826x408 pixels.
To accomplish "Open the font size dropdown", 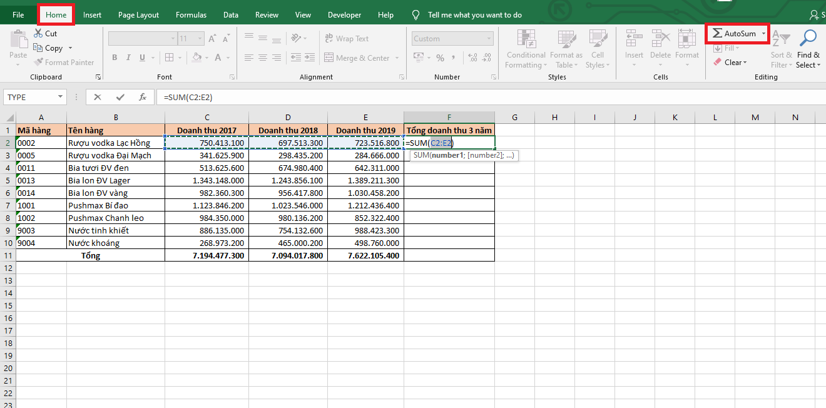I will [x=199, y=38].
